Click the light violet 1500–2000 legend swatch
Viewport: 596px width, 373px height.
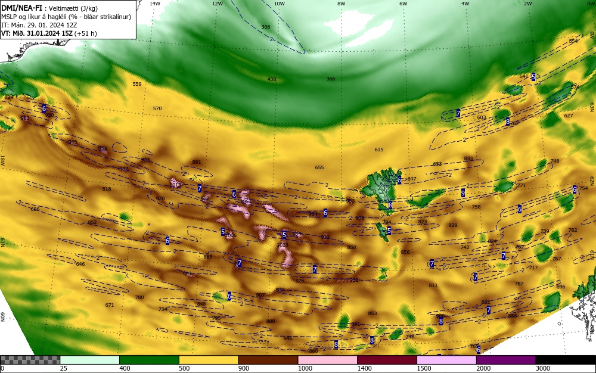pos(446,360)
